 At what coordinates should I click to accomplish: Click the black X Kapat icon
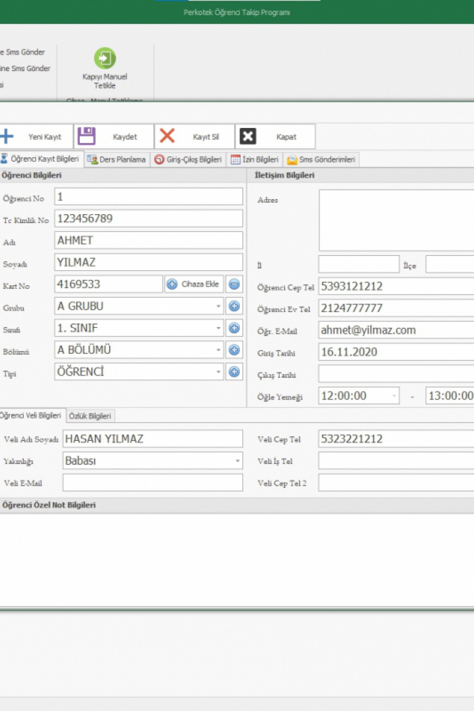248,136
